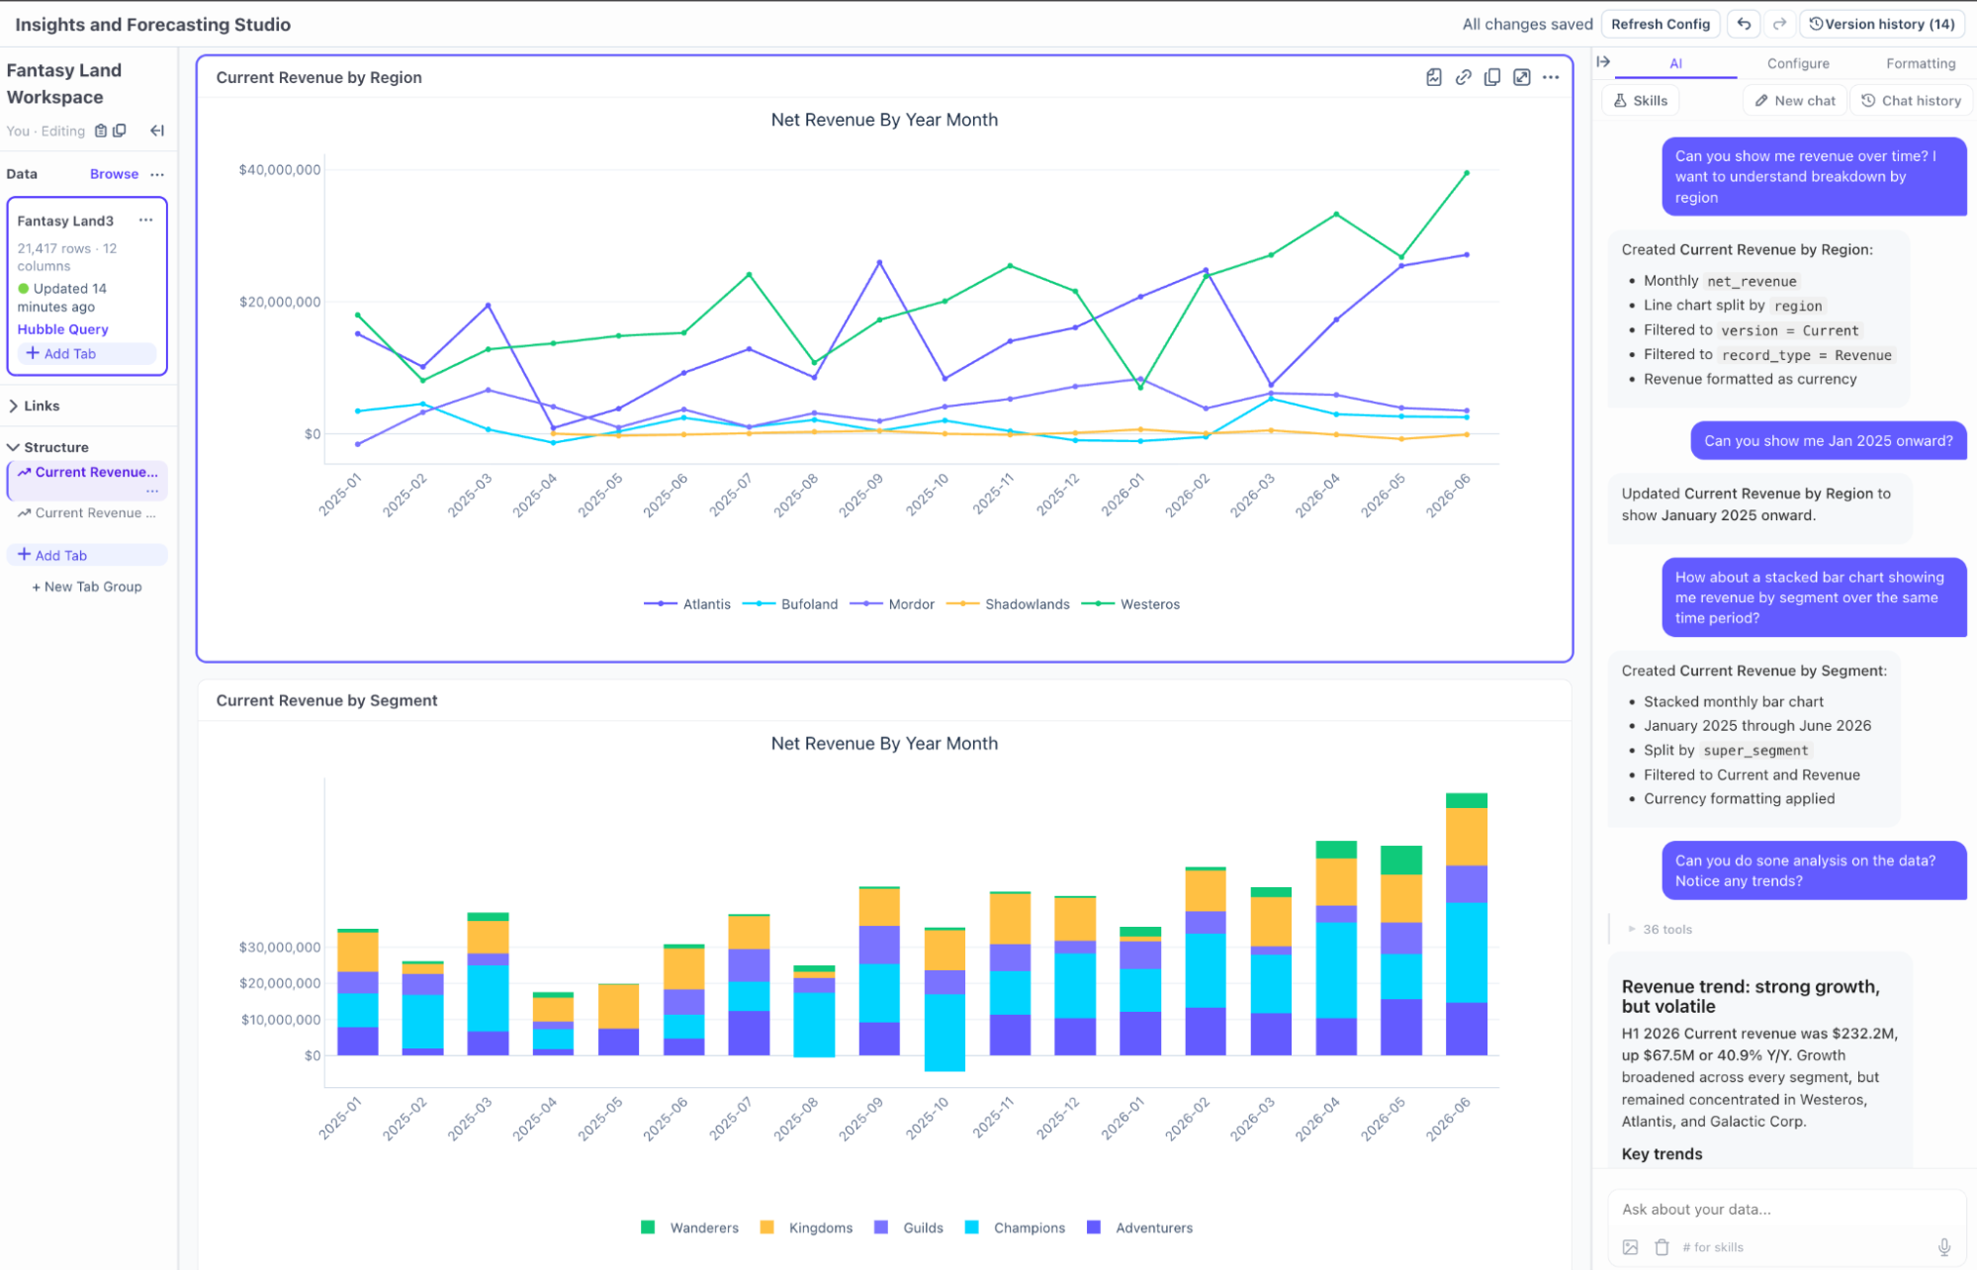Click the redo arrow in the top bar
Screen dimensions: 1977x1270
point(1779,24)
